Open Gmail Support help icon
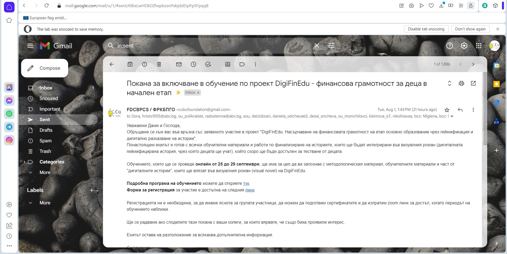 coord(449,46)
